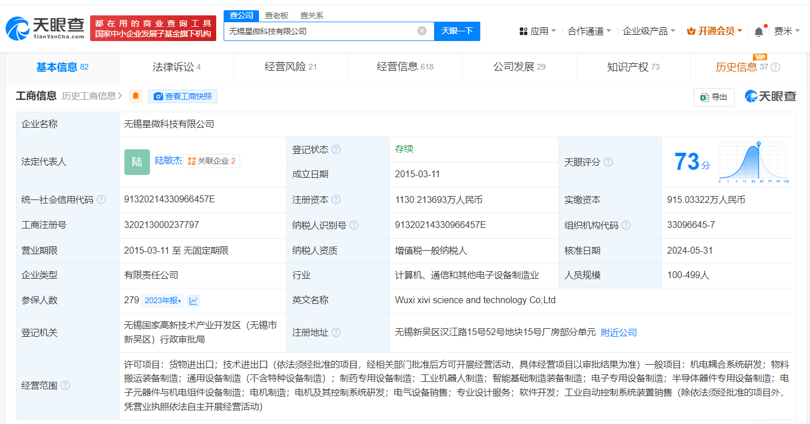Click the 导出 export button
Screen dimensions: 810x424
click(714, 97)
